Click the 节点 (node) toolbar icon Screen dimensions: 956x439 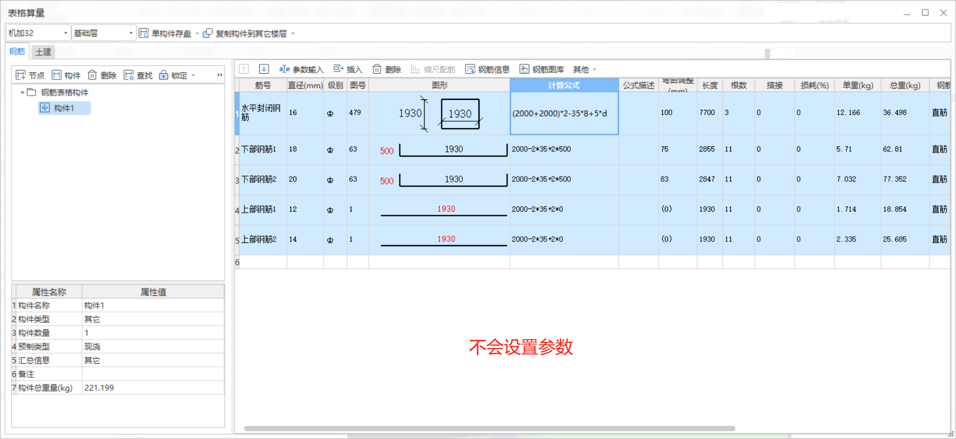pyautogui.click(x=20, y=75)
